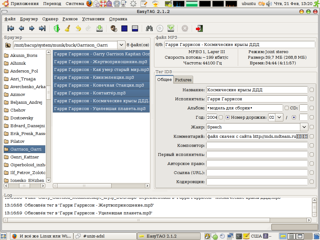Toggle checkbox next to Кодировщик field
320x240 pixels.
[x=312, y=182]
